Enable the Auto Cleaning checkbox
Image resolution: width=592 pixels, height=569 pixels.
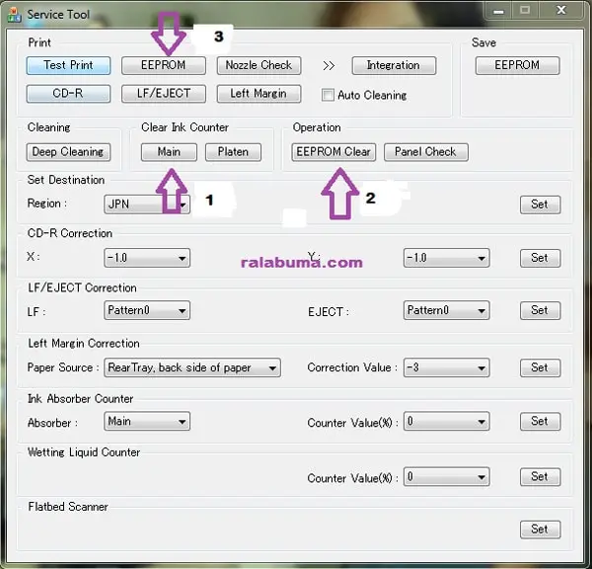pos(329,95)
